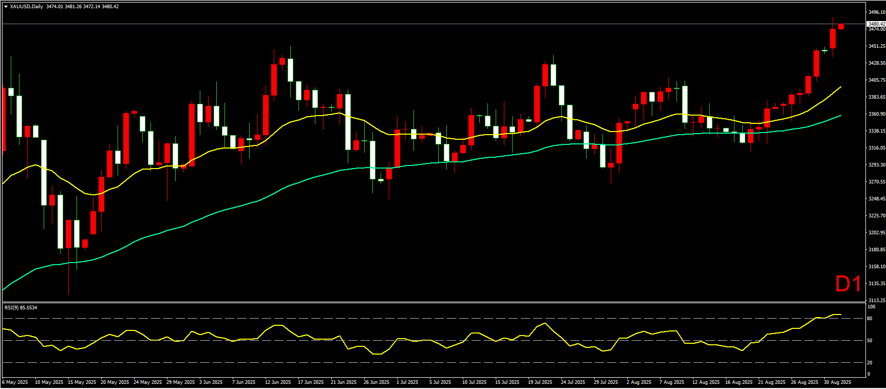
Task: Click the 6 May 2025 date label
Action: tap(15, 382)
